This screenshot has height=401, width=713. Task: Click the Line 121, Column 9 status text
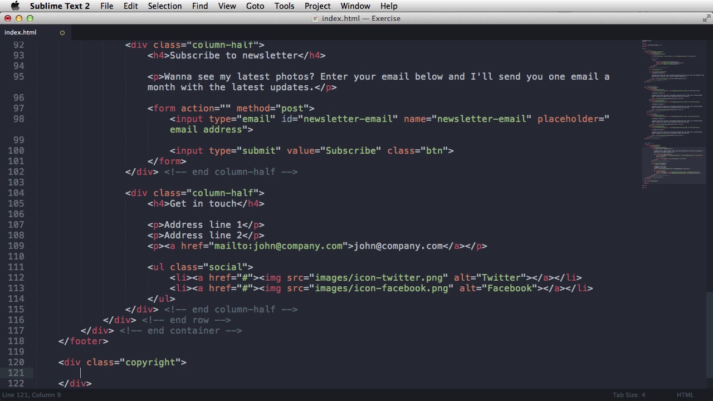(32, 395)
